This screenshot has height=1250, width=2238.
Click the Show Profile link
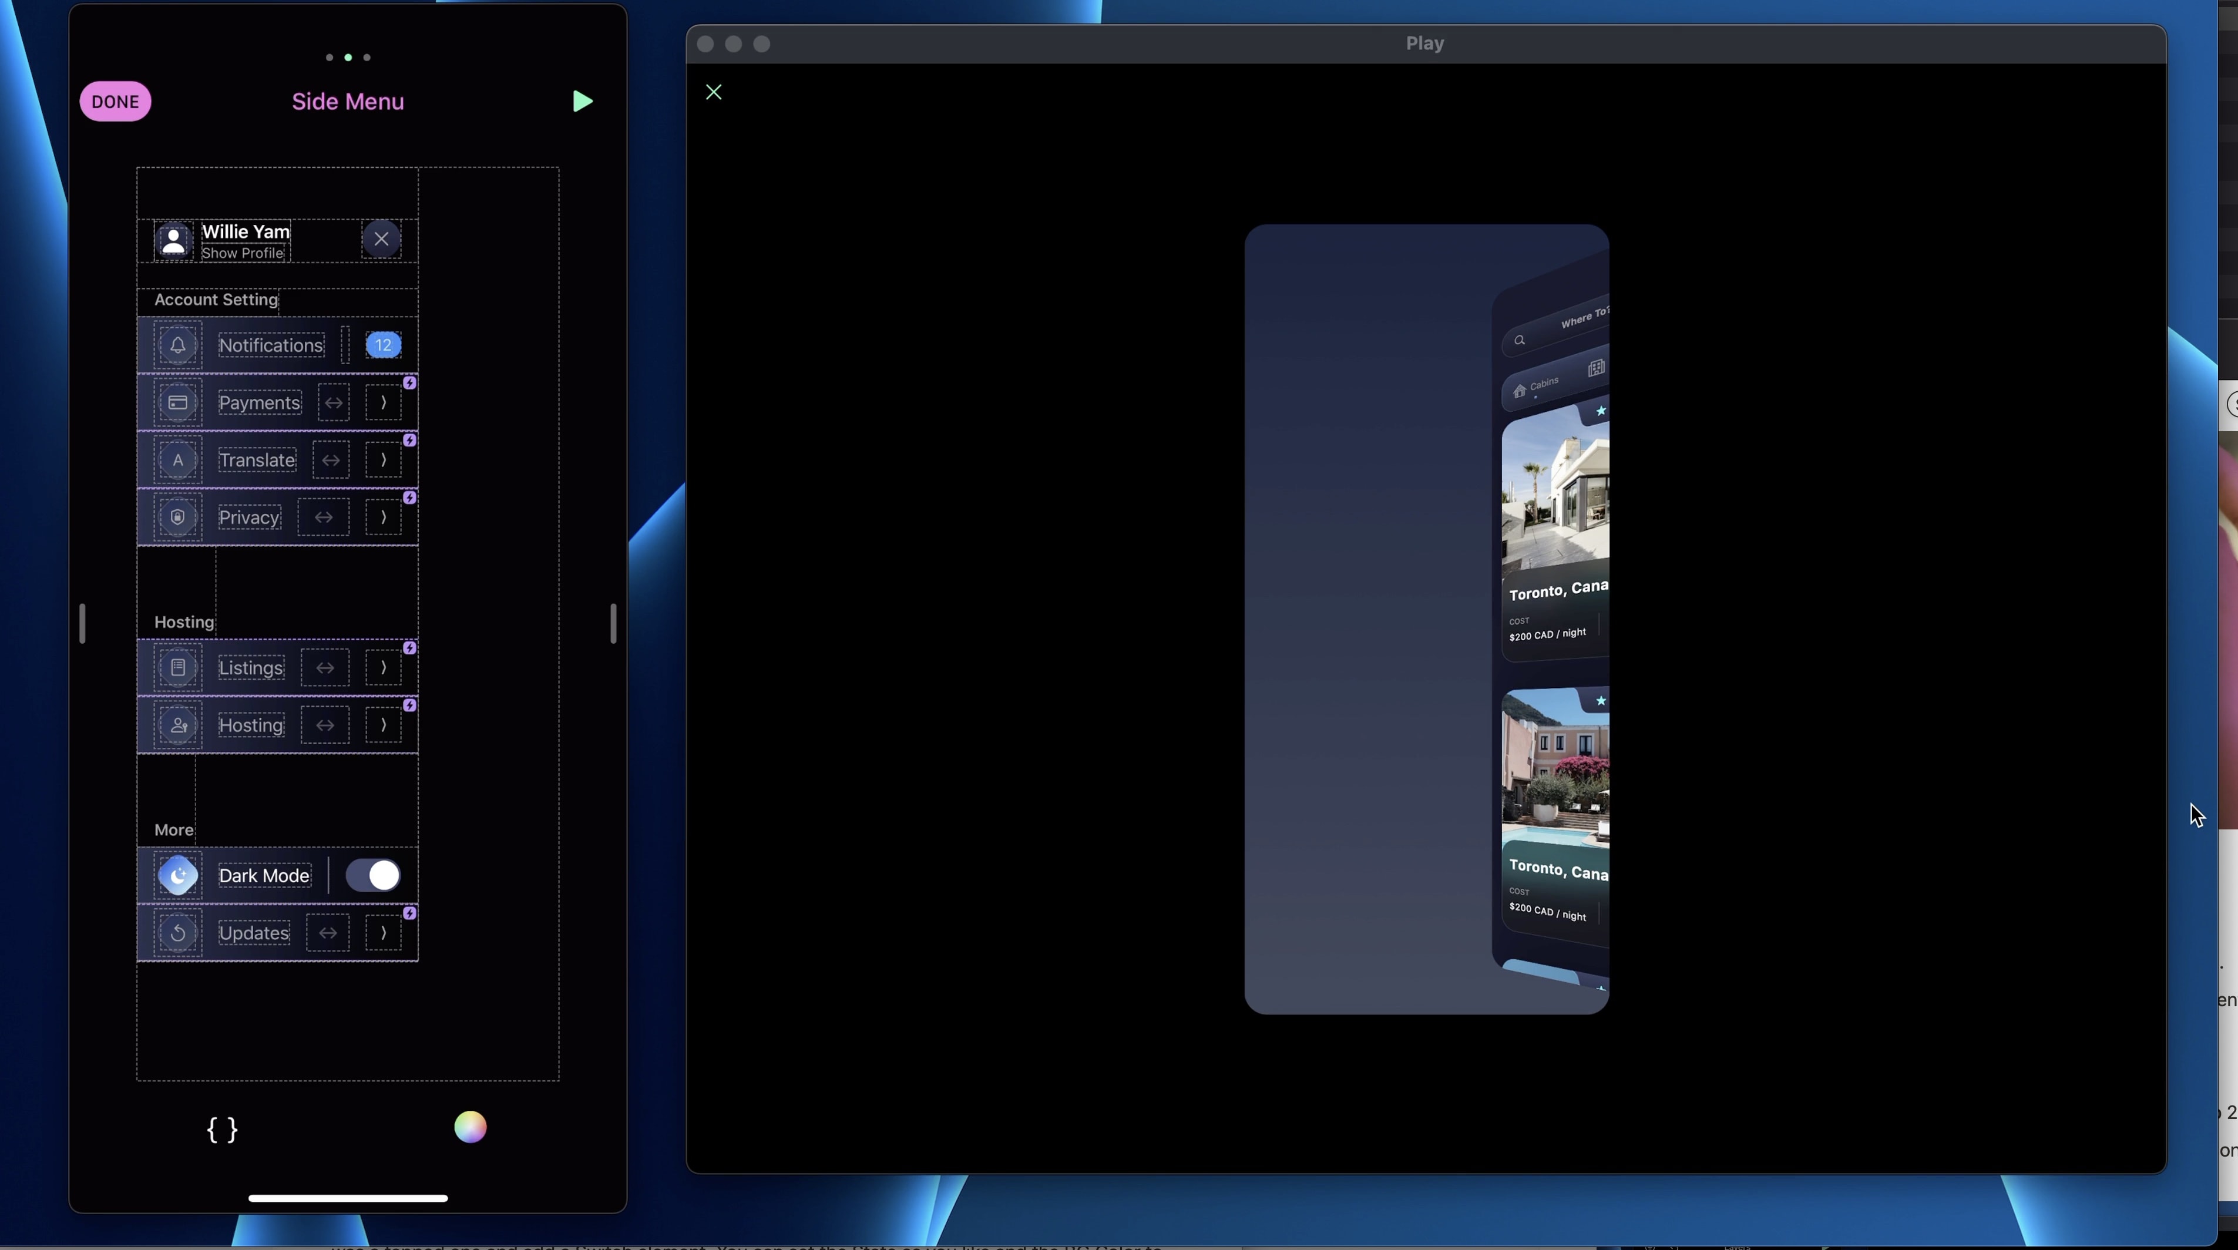(243, 254)
